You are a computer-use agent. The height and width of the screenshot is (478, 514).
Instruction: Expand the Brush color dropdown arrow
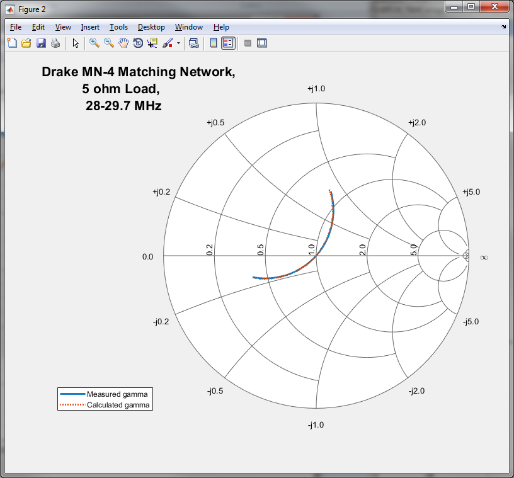point(179,43)
